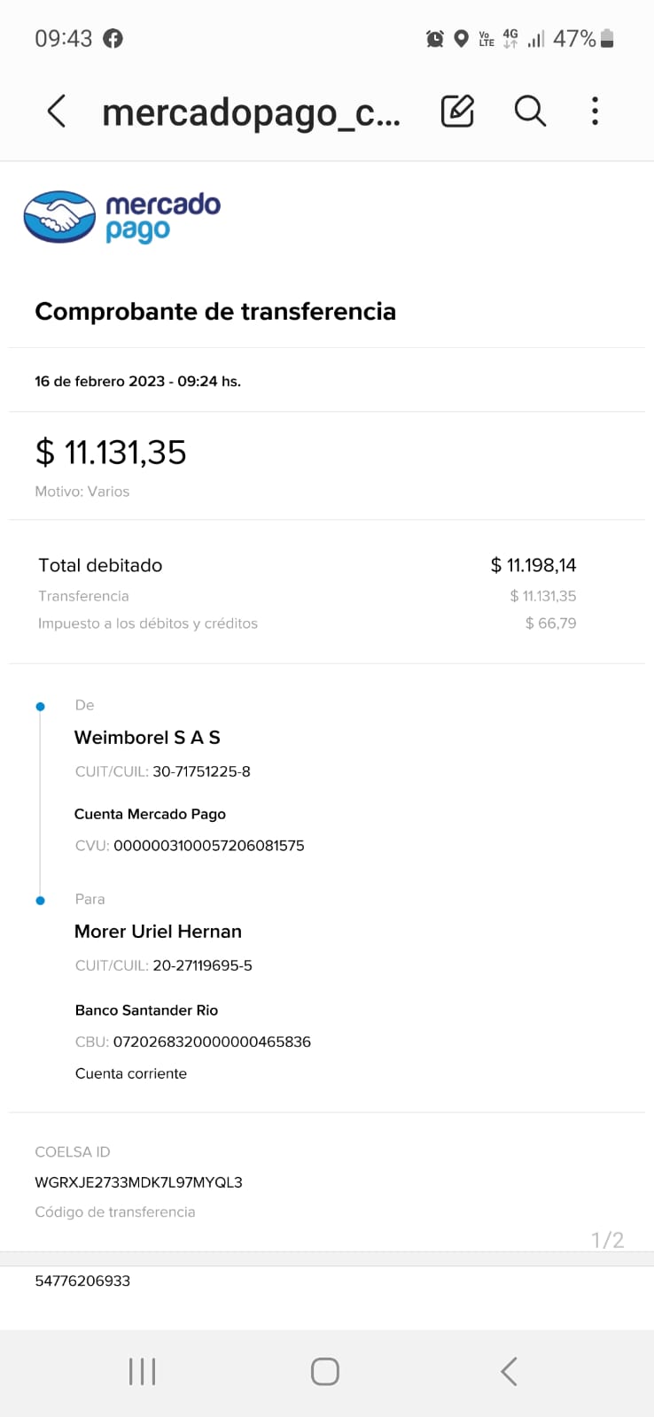Viewport: 654px width, 1417px height.
Task: Tap the page indicator 1/2
Action: tap(607, 1240)
